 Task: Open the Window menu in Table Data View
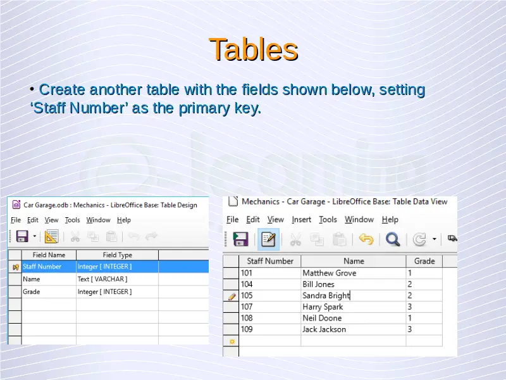[x=359, y=220]
